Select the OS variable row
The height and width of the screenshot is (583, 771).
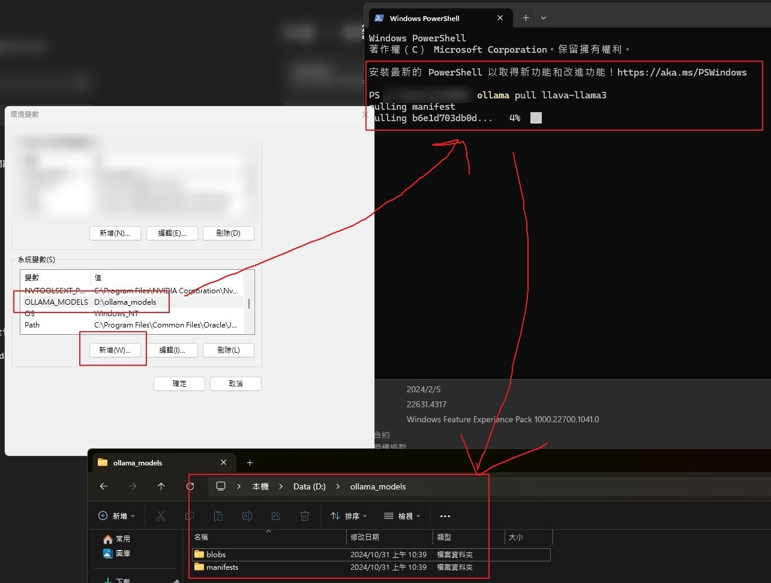(x=132, y=313)
